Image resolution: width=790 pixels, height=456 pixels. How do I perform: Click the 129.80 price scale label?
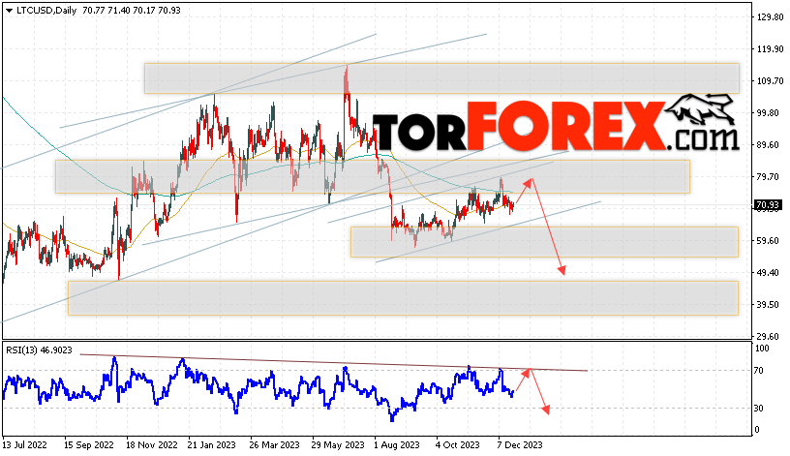tap(771, 17)
